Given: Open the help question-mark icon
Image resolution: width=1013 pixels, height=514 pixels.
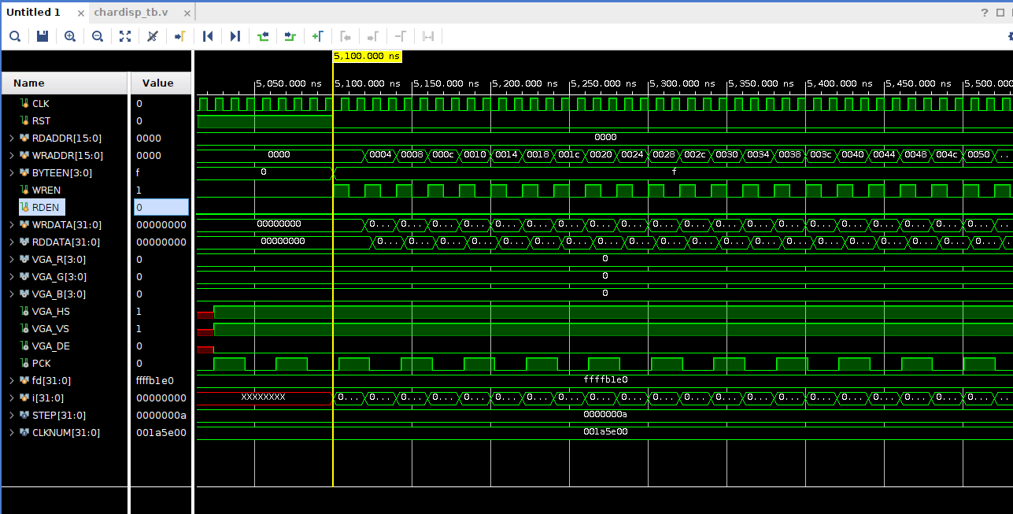Looking at the screenshot, I should tap(983, 13).
